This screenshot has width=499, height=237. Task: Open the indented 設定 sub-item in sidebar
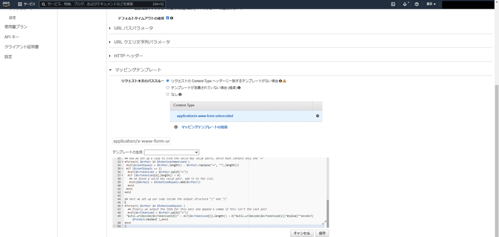[x=12, y=18]
